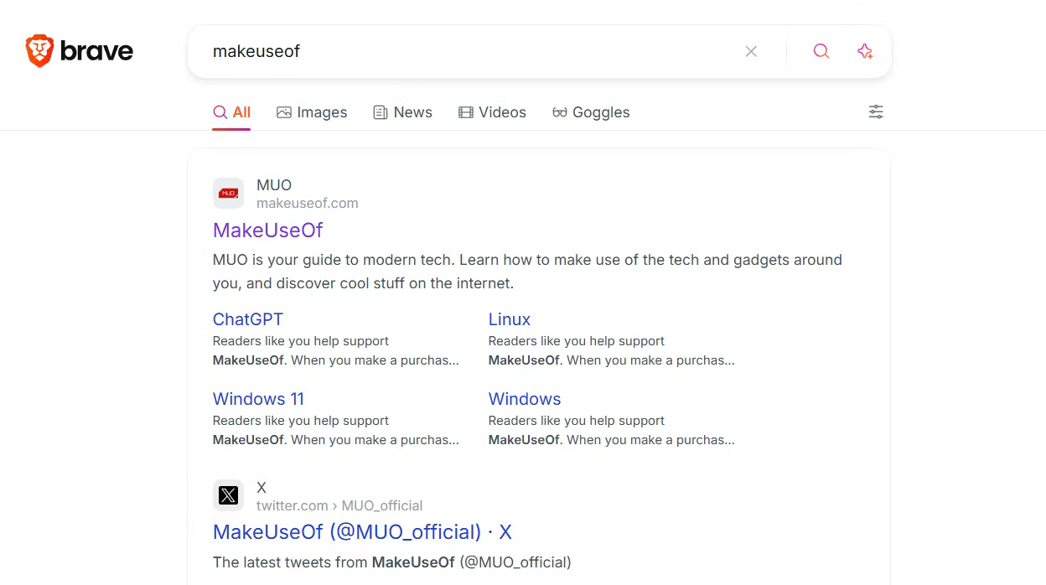Image resolution: width=1046 pixels, height=585 pixels.
Task: Open the News tab
Action: pyautogui.click(x=402, y=111)
